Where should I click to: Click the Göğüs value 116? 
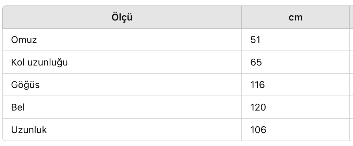pos(257,85)
